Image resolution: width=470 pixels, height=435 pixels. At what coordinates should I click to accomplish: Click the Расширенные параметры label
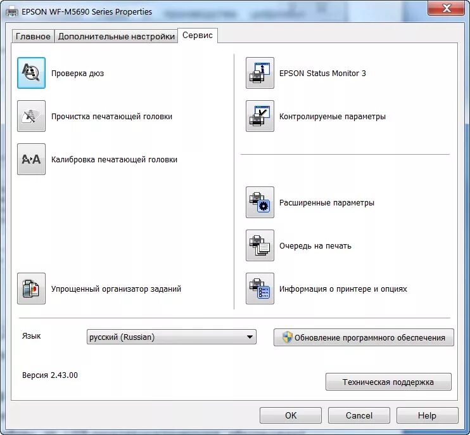[327, 203]
